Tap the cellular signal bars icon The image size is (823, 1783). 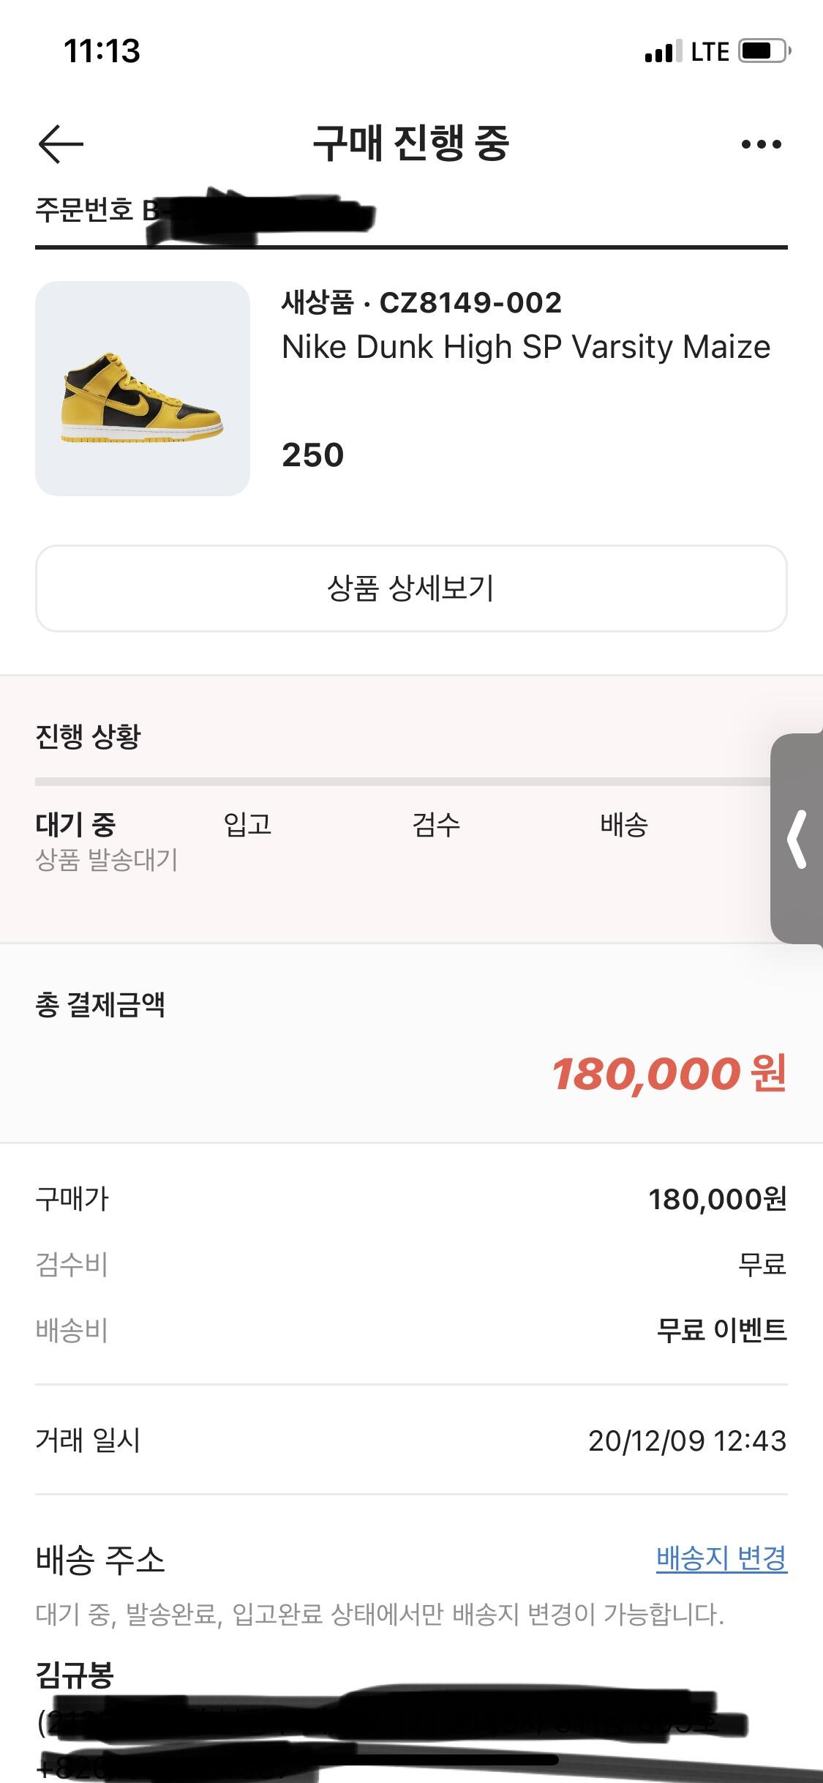pos(664,51)
